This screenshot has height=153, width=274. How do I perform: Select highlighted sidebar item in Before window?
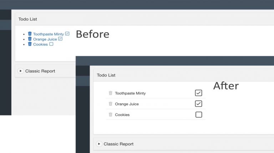click(6, 25)
